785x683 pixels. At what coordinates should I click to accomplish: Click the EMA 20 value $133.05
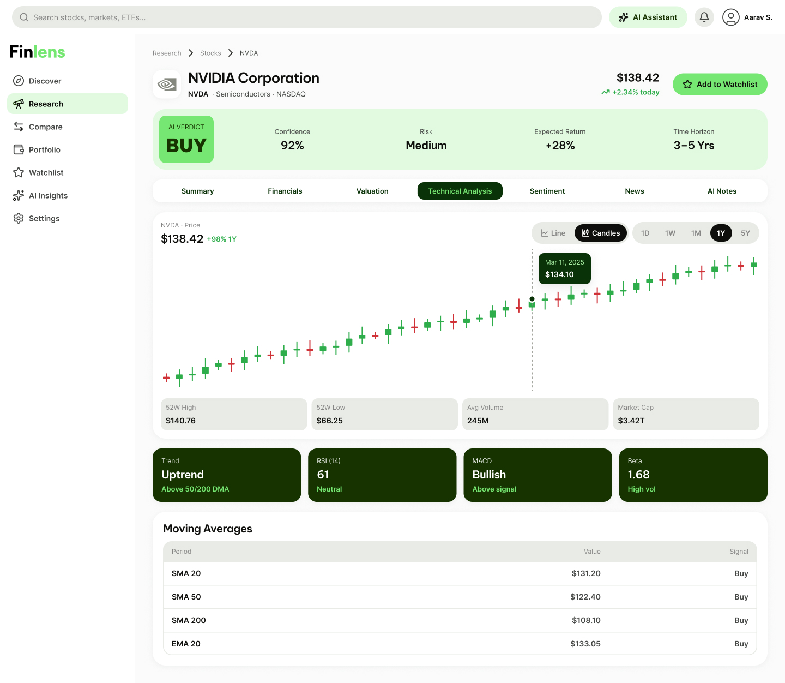(x=585, y=644)
